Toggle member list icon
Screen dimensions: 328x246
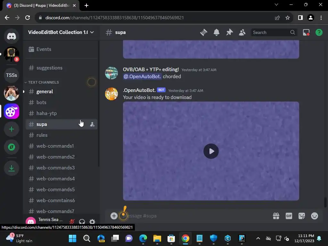[x=242, y=32]
